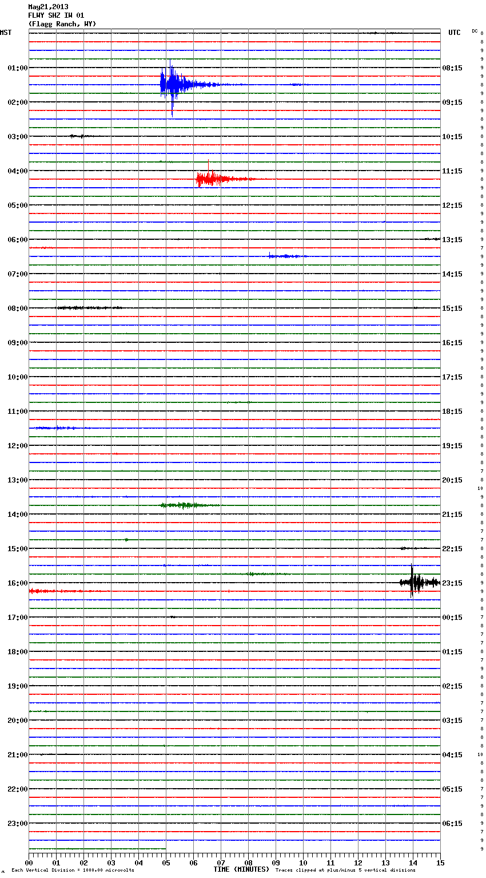Click the vertical division 1000.00 microvolts note
Viewport: 486px width, 878px height.
pyautogui.click(x=73, y=870)
